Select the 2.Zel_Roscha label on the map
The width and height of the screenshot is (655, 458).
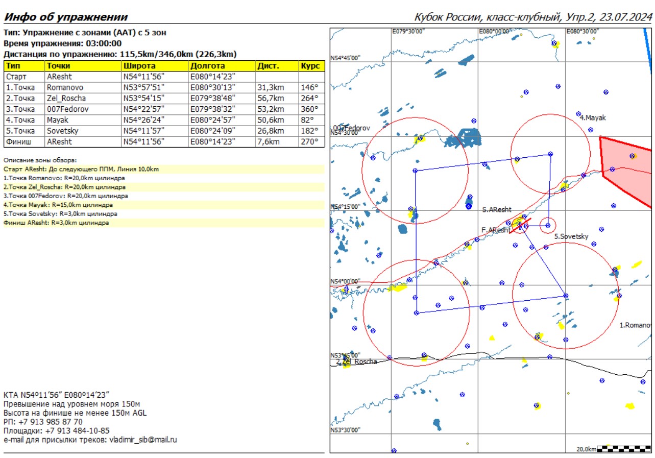tap(356, 361)
